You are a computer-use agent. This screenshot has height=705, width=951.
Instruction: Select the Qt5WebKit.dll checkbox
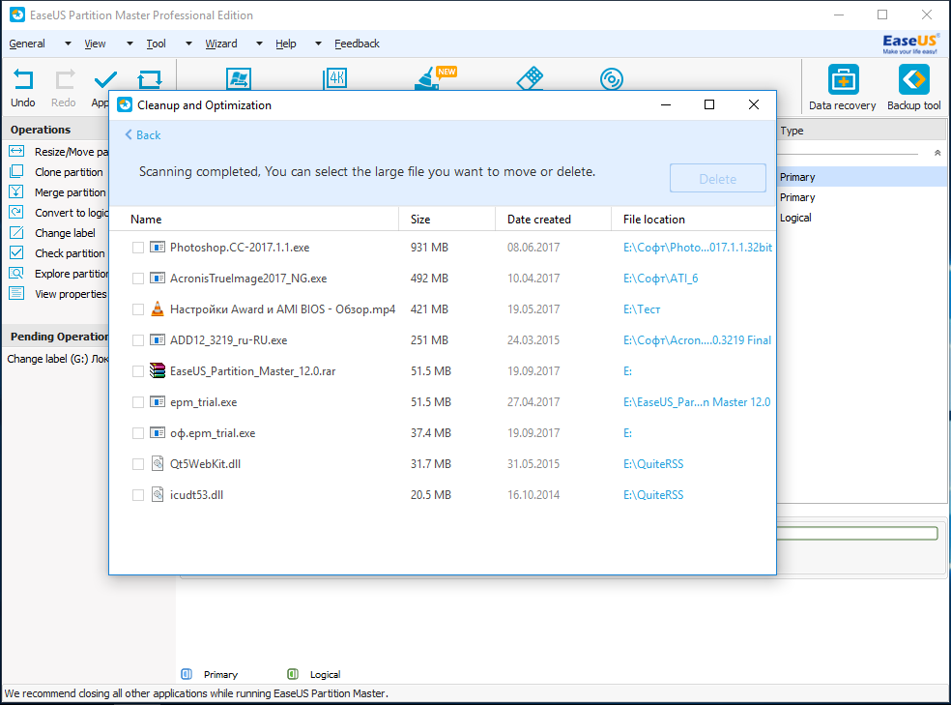[138, 464]
